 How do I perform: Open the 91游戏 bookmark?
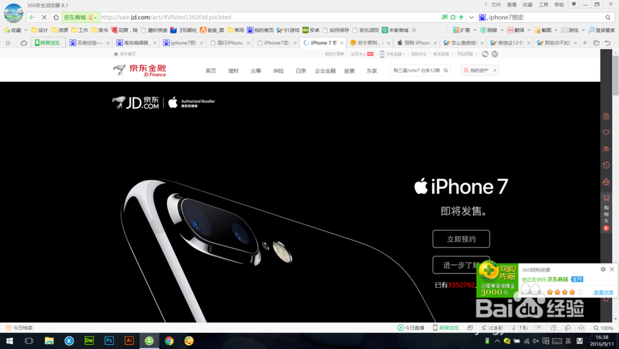pos(288,30)
